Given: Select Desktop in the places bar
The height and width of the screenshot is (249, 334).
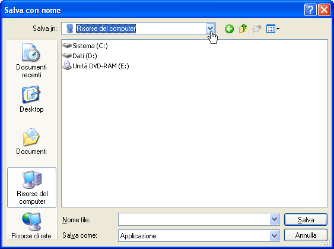Looking at the screenshot, I should pos(31,99).
